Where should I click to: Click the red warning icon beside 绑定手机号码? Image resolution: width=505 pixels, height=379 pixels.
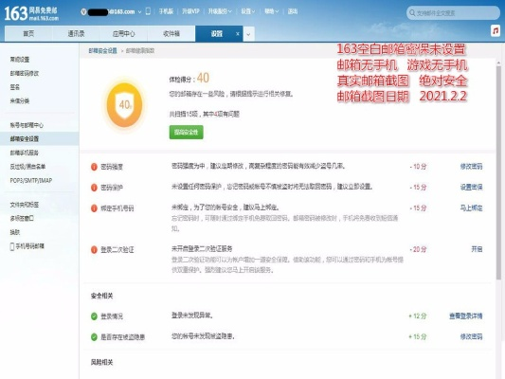coord(94,208)
